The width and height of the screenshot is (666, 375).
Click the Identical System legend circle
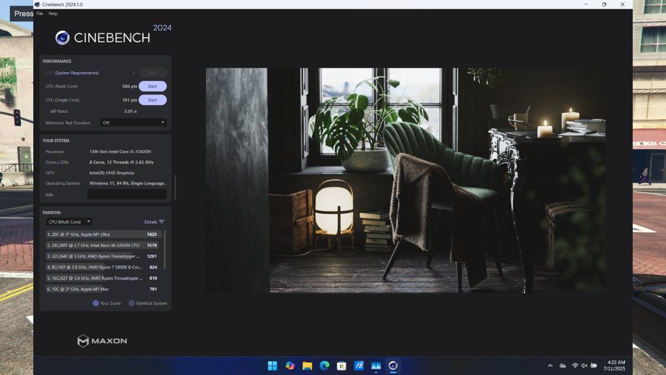click(132, 303)
